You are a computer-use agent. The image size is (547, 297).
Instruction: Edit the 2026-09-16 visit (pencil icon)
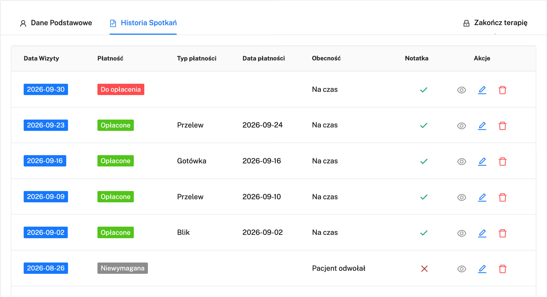tap(482, 162)
